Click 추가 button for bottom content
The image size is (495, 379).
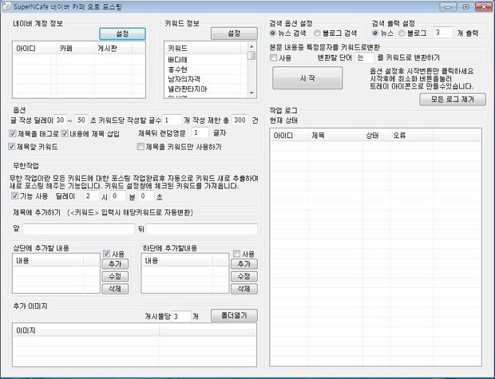(x=244, y=264)
